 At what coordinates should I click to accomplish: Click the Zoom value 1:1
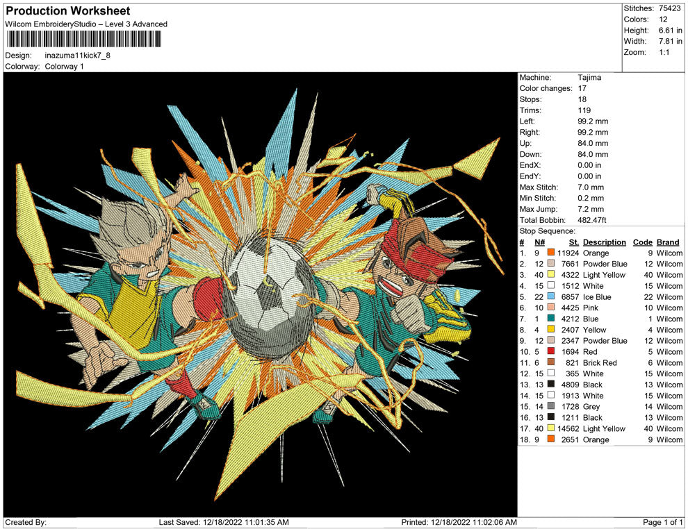[664, 52]
